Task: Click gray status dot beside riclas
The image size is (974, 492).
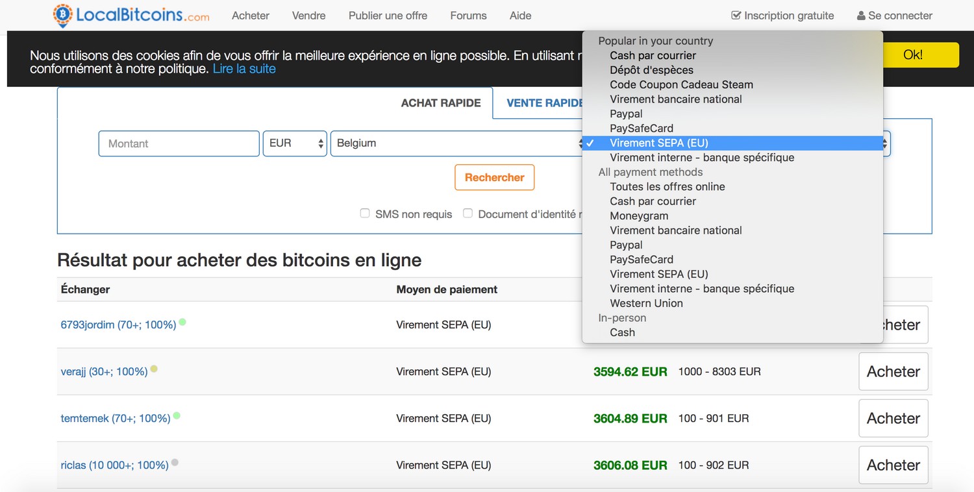Action: click(175, 463)
